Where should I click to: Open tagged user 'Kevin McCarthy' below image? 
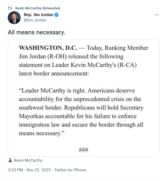pos(28,160)
